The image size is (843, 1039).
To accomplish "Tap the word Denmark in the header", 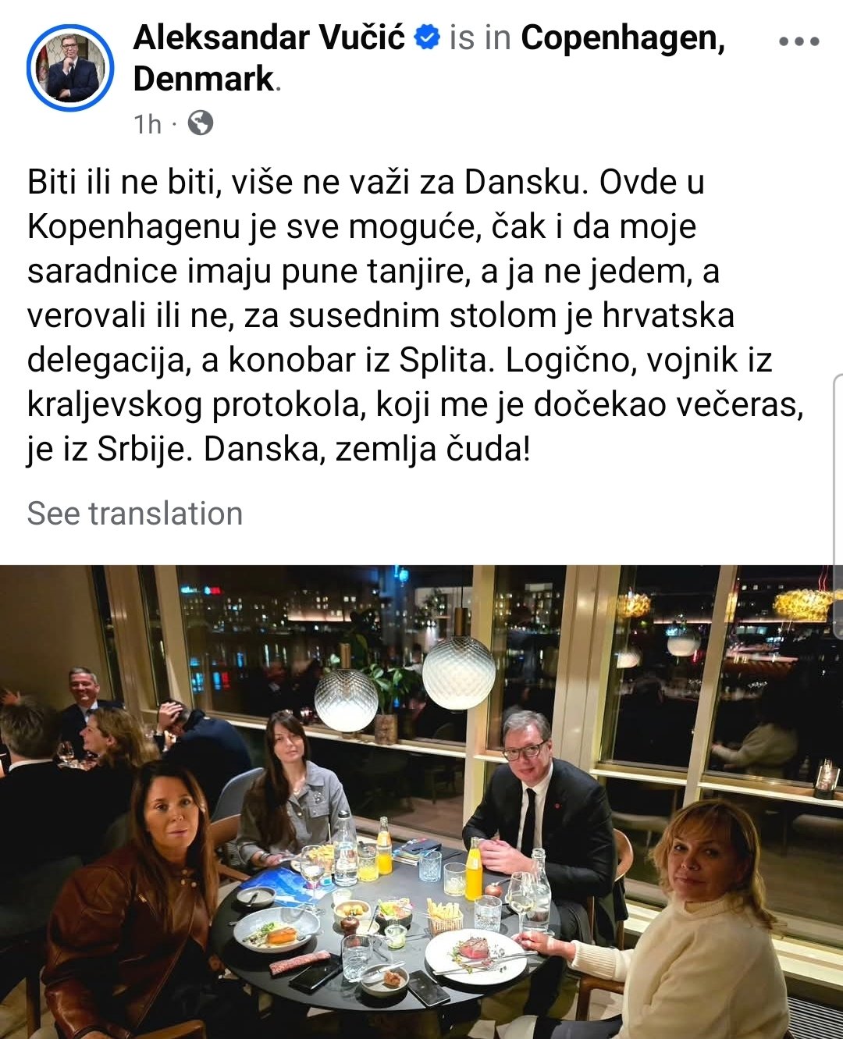I will 204,79.
